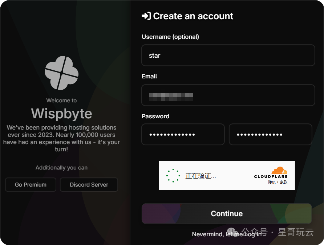
Task: Click the sign-in arrow icon beside the heading
Action: 146,16
